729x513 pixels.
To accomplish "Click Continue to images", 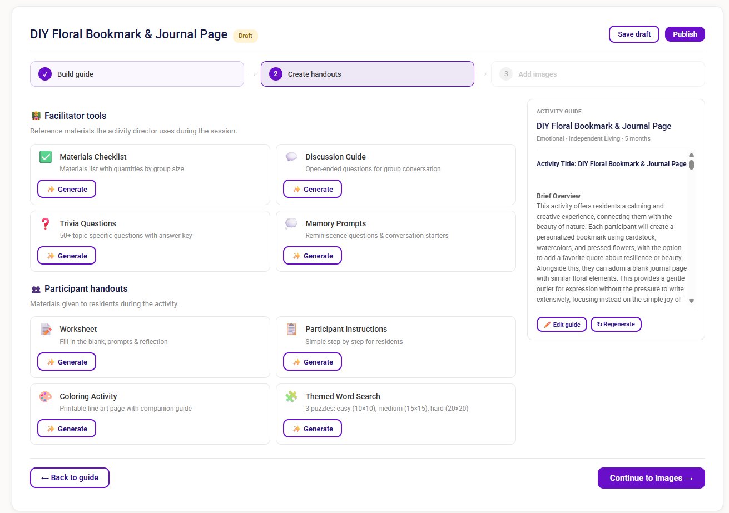I will tap(651, 477).
